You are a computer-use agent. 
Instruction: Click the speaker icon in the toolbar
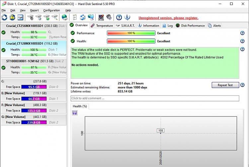pos(109,17)
